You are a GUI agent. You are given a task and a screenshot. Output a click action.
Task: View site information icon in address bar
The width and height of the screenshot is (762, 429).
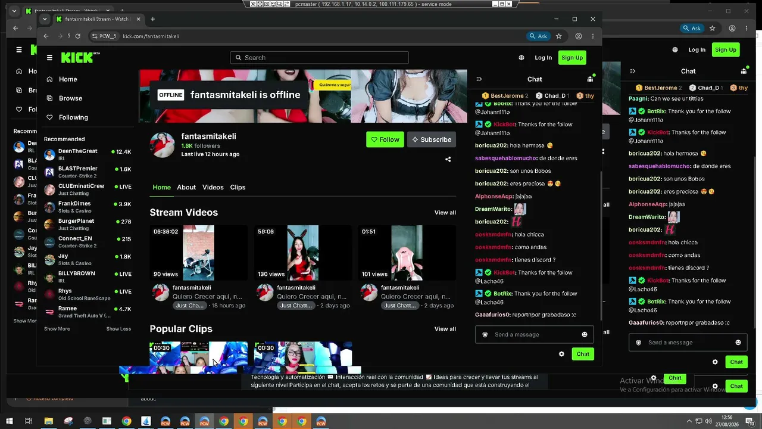click(105, 36)
